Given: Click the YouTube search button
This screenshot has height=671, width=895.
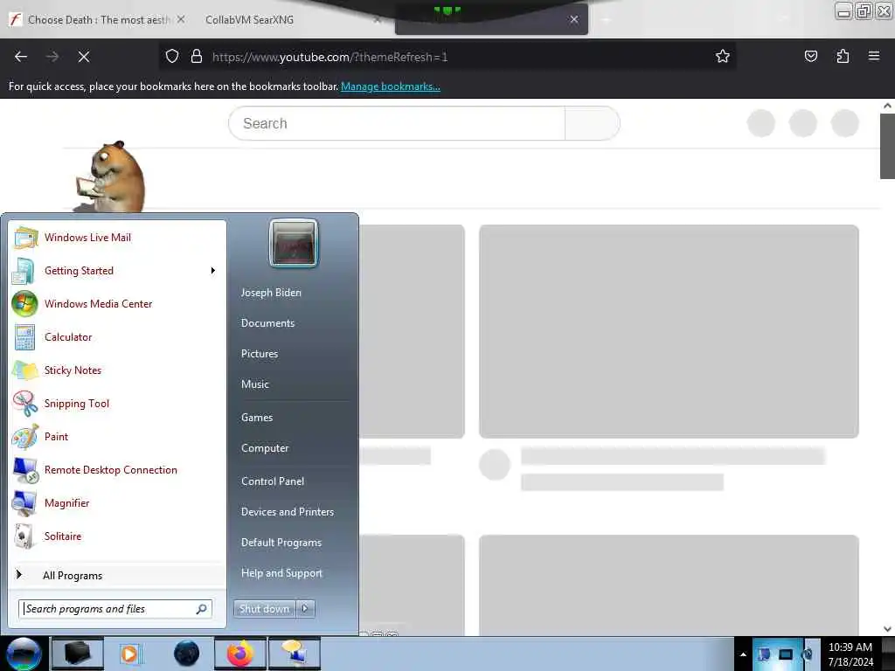Looking at the screenshot, I should pyautogui.click(x=592, y=123).
